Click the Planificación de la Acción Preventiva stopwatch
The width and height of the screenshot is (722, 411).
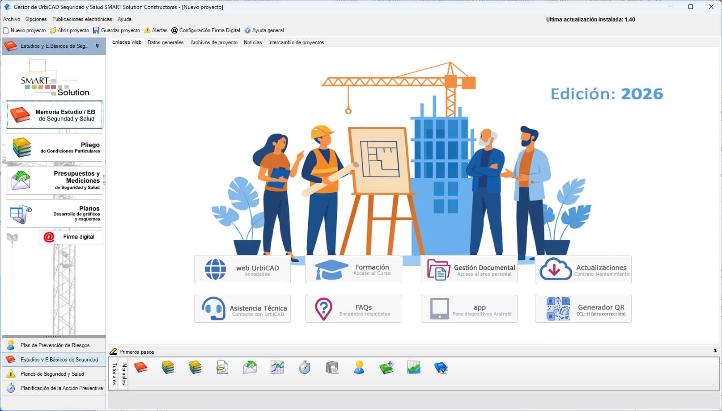[x=11, y=388]
